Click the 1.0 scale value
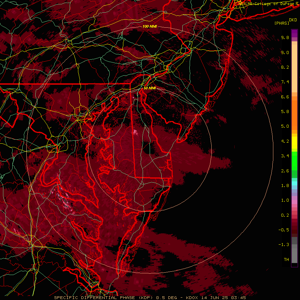This screenshot has height=300, width=300. point(285,200)
